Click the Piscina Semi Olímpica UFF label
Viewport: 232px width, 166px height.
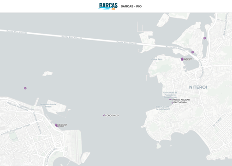(163, 108)
